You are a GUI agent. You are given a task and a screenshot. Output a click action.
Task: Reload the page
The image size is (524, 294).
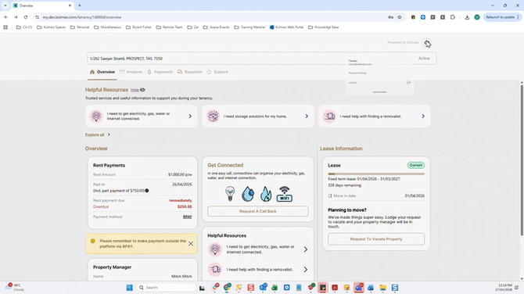[x=26, y=17]
